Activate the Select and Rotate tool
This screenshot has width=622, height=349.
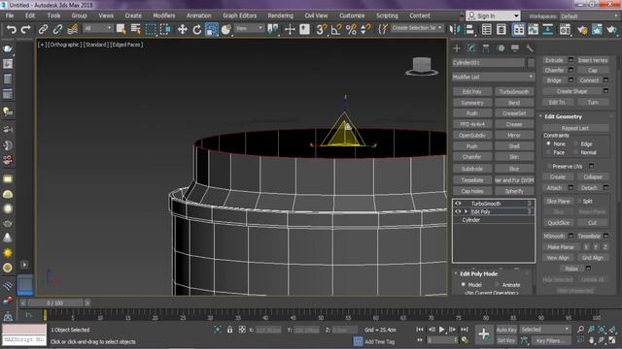pos(197,29)
